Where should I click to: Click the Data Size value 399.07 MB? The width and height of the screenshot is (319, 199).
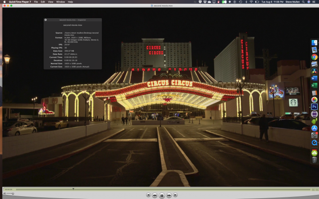69,51
